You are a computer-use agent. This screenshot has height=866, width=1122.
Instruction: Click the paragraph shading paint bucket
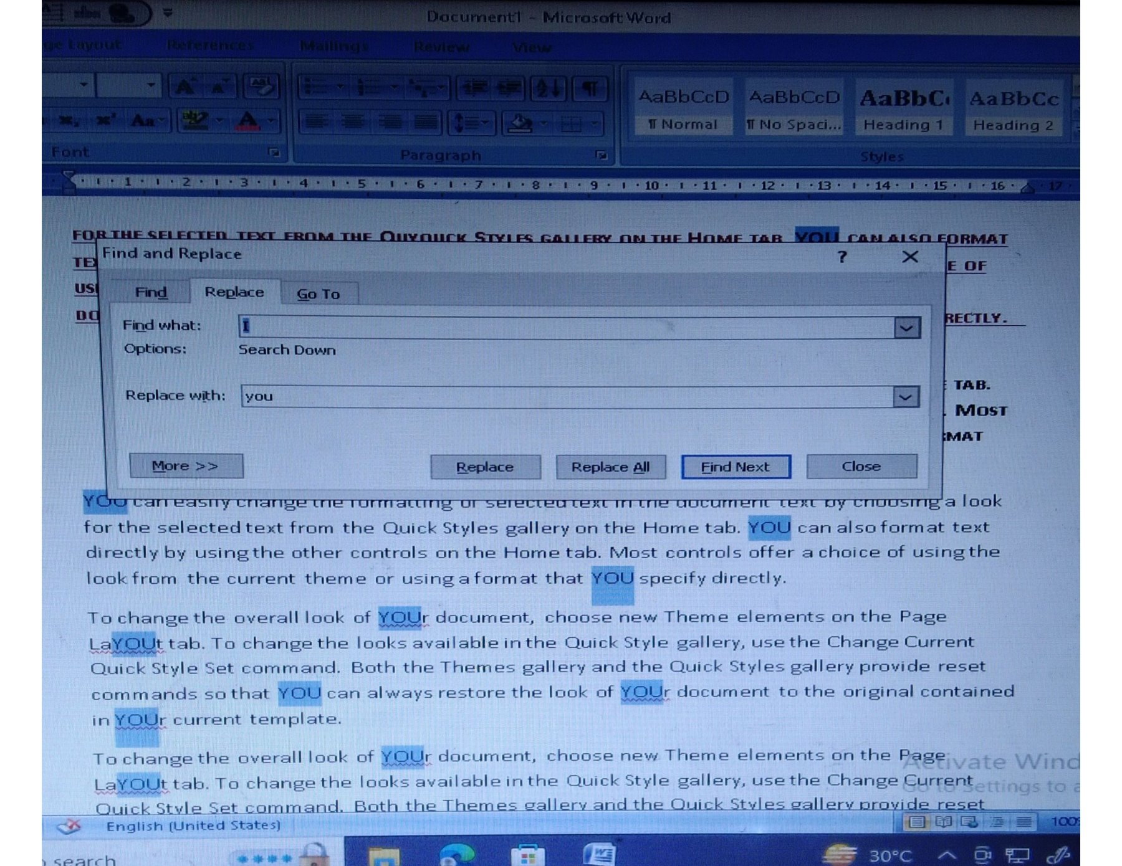tap(520, 123)
